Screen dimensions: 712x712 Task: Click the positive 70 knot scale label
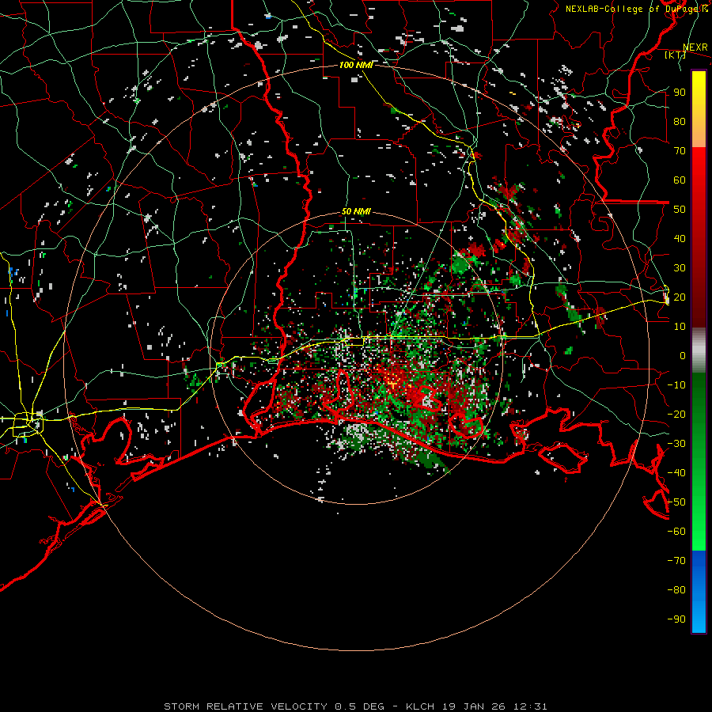[680, 151]
